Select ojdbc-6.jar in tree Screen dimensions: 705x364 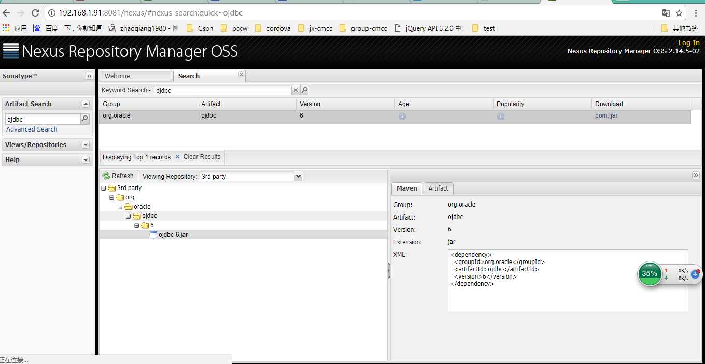point(173,235)
